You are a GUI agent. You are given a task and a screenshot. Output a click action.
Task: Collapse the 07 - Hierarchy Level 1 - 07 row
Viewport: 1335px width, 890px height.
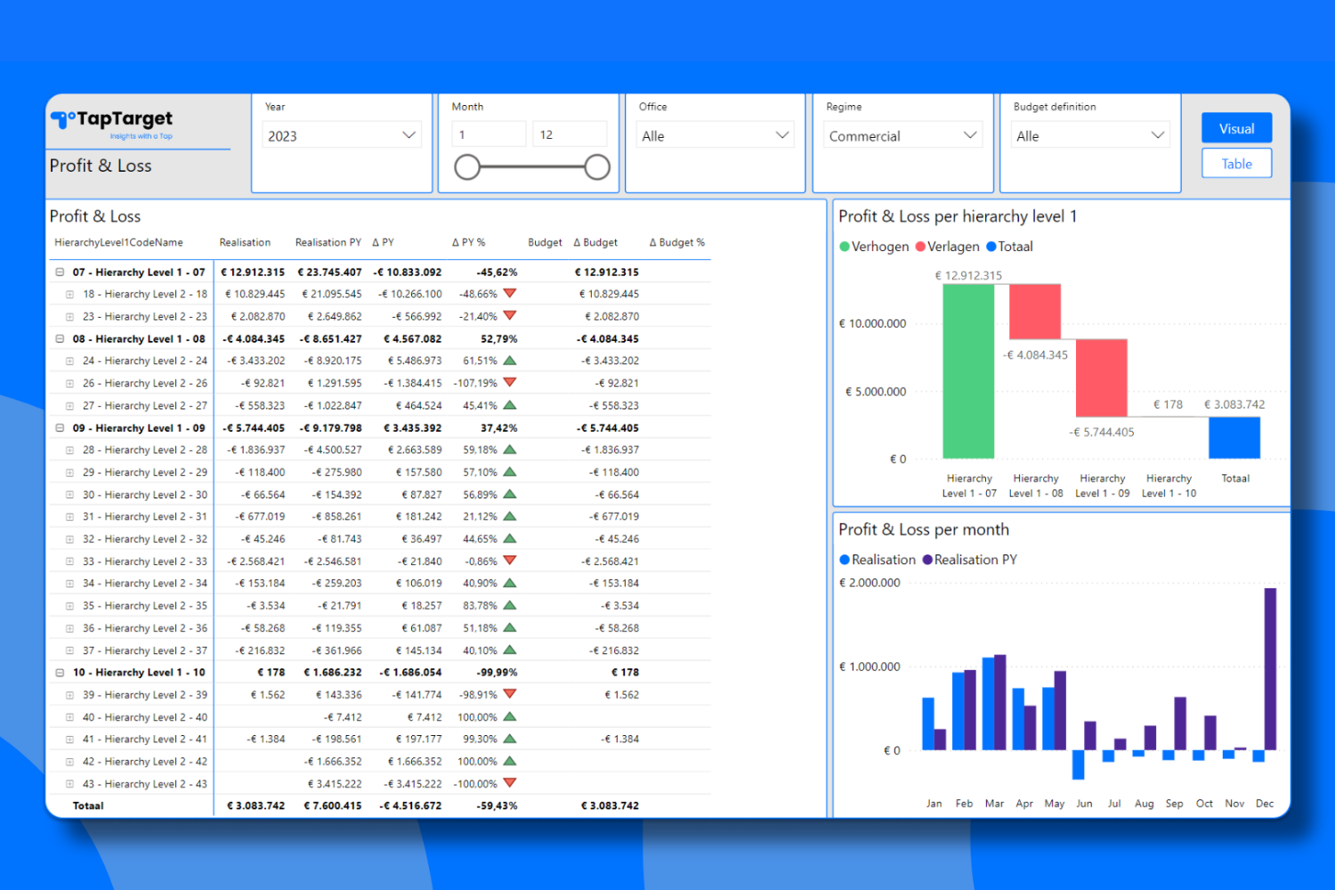click(61, 272)
